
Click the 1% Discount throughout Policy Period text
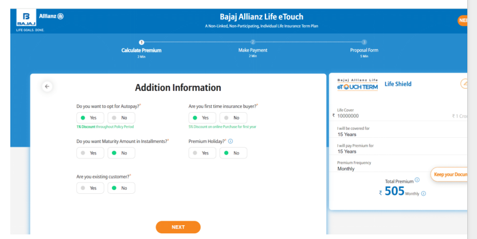[105, 127]
